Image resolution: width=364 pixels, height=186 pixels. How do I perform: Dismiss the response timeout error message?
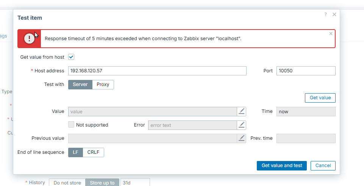pyautogui.click(x=331, y=34)
